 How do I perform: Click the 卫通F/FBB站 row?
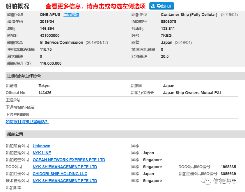pos(122,115)
